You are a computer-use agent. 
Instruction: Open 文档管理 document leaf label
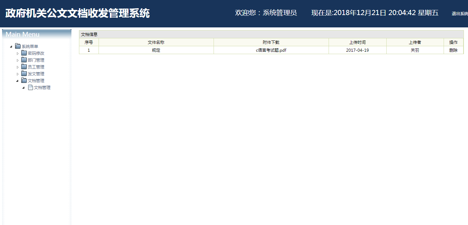pos(42,88)
